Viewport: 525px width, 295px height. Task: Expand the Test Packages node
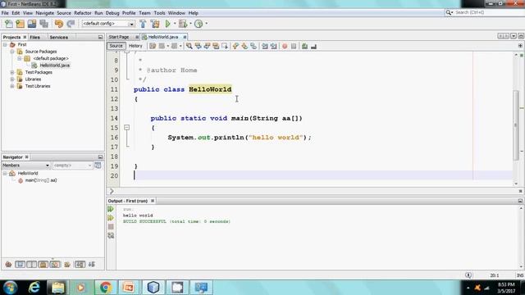pyautogui.click(x=12, y=72)
